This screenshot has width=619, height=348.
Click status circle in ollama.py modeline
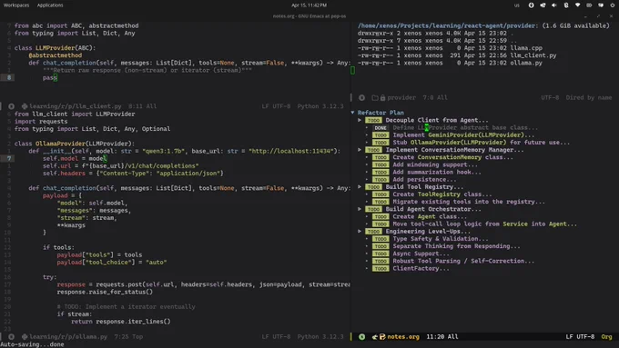click(x=12, y=336)
